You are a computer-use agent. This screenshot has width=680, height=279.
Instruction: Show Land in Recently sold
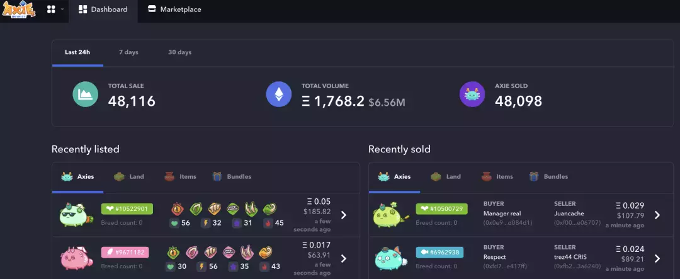tap(445, 176)
